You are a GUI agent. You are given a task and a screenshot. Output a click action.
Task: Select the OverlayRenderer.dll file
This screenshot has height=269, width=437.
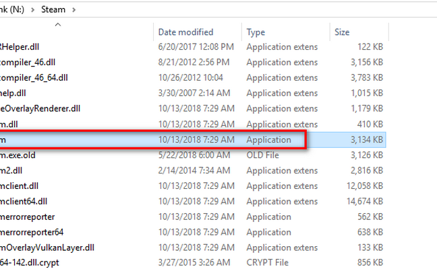click(40, 109)
